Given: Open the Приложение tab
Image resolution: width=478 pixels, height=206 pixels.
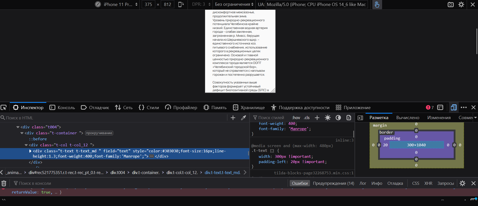Looking at the screenshot, I should [x=353, y=107].
